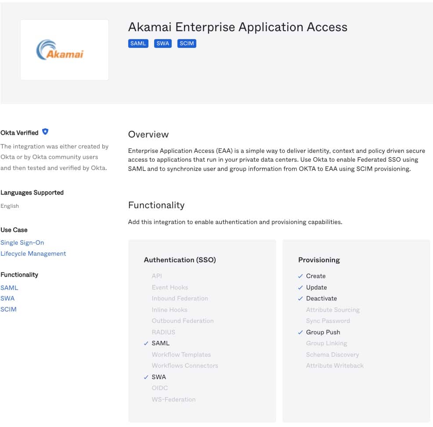Click the Overview section heading

tap(148, 134)
